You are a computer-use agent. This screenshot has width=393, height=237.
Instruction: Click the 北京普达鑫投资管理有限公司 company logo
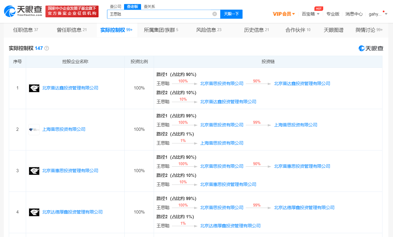(34, 88)
